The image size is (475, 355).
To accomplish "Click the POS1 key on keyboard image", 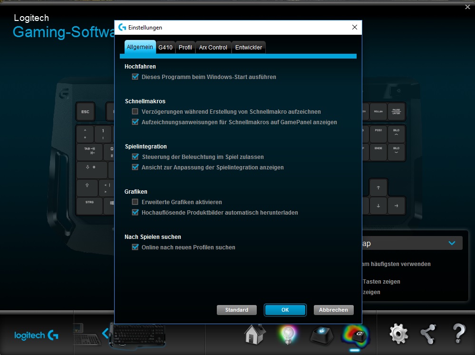I will click(x=378, y=134).
